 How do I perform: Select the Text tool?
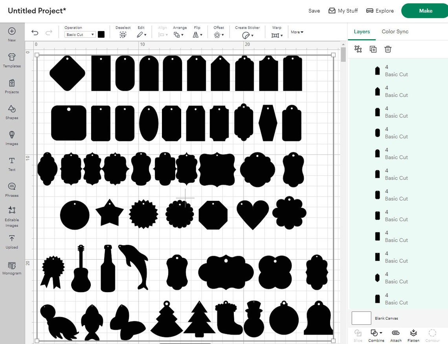(x=12, y=163)
